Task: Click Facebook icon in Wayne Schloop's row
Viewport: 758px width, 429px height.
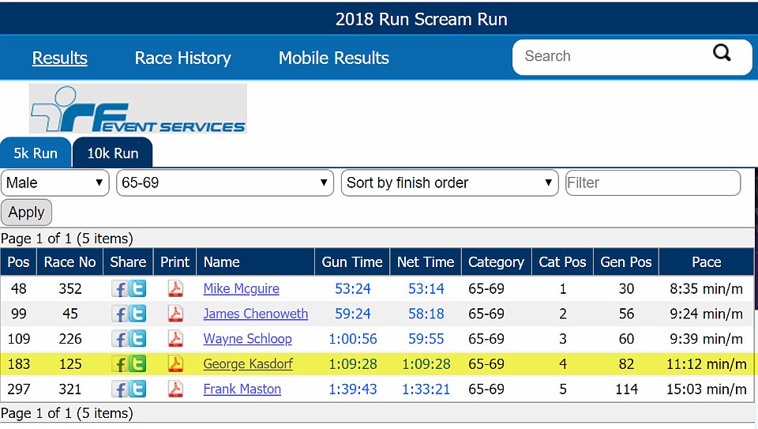Action: tap(119, 339)
